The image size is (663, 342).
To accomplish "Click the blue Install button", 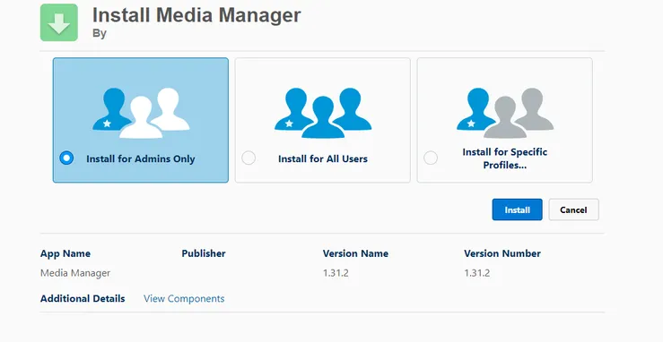I will 517,209.
